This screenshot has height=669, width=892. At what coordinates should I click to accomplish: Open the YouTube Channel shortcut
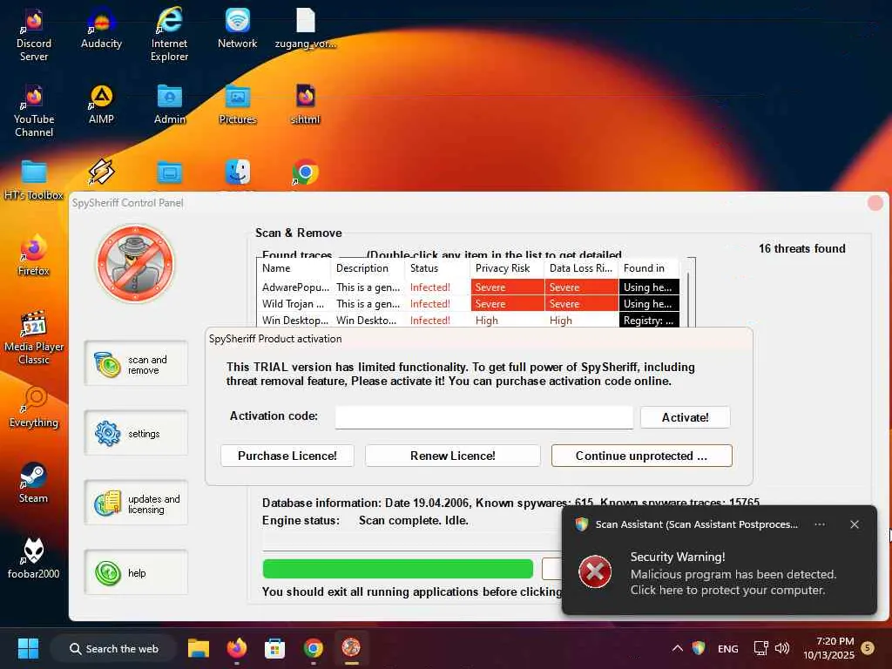tap(34, 111)
